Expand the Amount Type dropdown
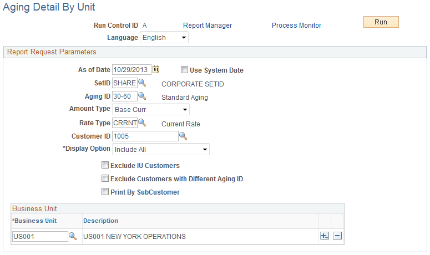Viewport: 430px width, 255px height. coord(151,110)
